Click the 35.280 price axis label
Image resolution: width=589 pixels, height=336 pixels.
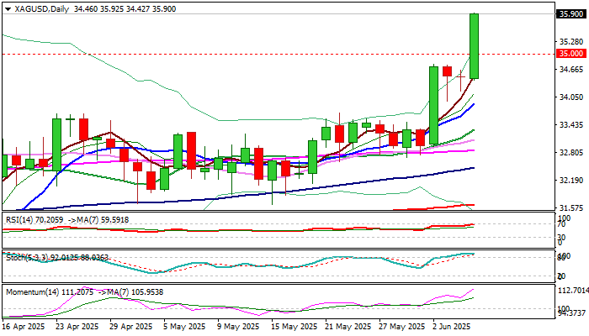coord(570,41)
